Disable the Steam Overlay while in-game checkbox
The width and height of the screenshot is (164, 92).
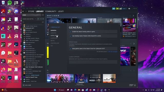pyautogui.click(x=71, y=32)
